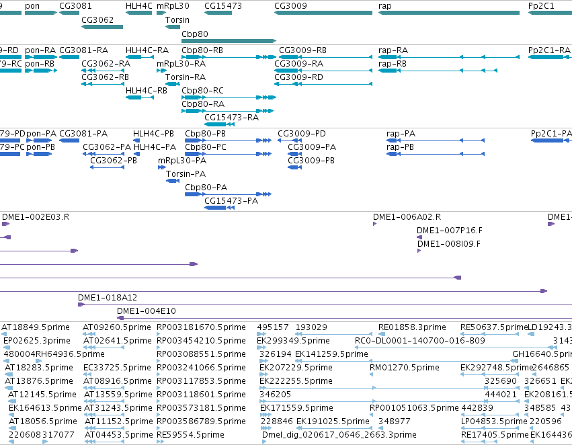Select EST AT18849.5prime
572x445 pixels.
(x=36, y=327)
